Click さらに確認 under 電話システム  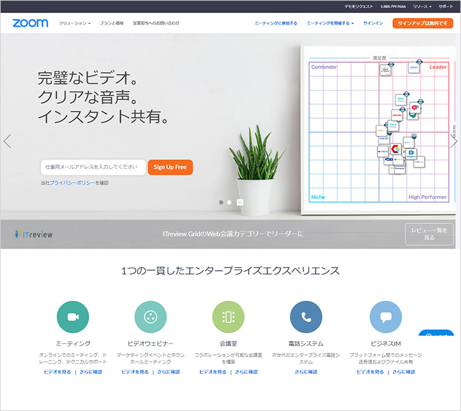(306, 372)
